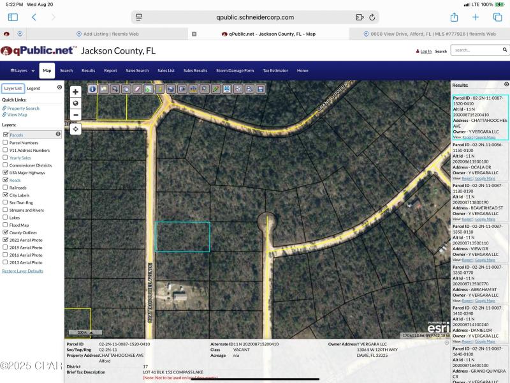Screen dimensions: 510x383
Task: Toggle Commissioner Districts layer checkbox
Action: [x=5, y=165]
